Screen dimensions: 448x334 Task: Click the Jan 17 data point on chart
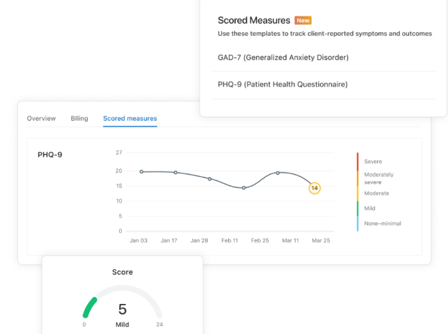[175, 173]
